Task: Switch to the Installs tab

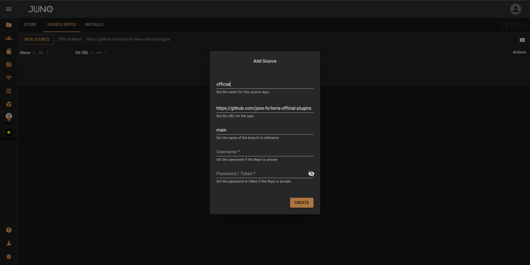Action: point(94,25)
